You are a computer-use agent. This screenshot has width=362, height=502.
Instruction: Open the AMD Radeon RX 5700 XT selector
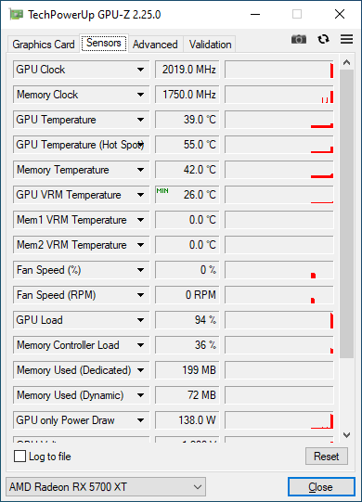click(x=106, y=487)
